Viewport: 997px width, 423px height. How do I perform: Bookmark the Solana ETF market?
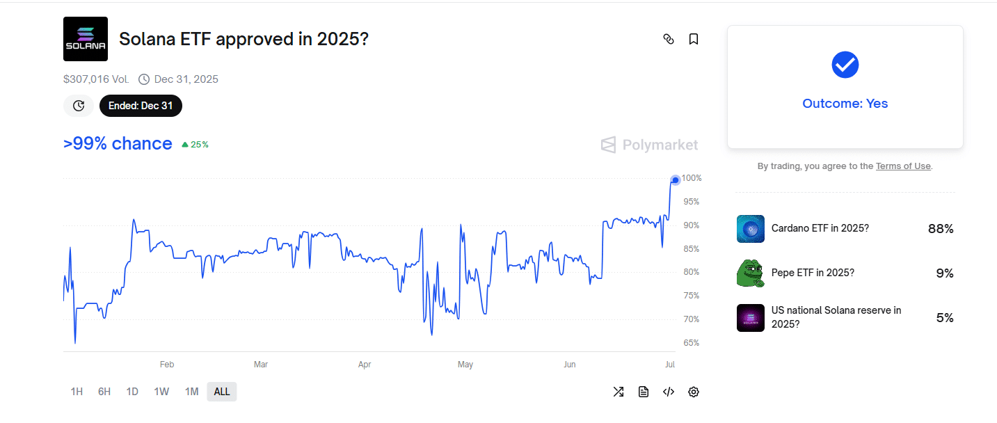(694, 39)
